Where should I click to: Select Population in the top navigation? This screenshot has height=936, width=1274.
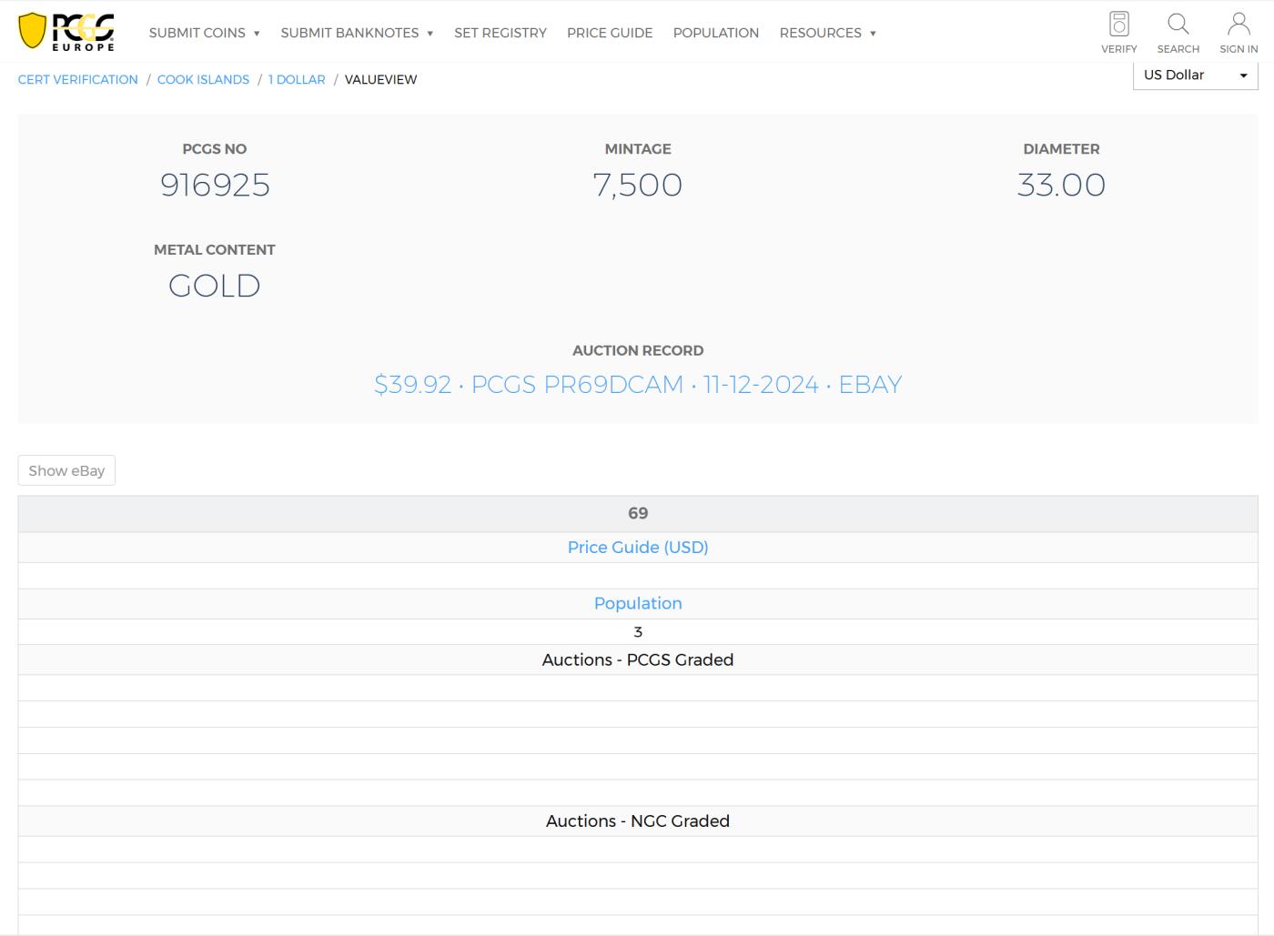(715, 33)
